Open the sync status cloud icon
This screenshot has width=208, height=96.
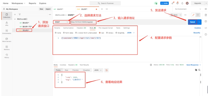click(156, 3)
